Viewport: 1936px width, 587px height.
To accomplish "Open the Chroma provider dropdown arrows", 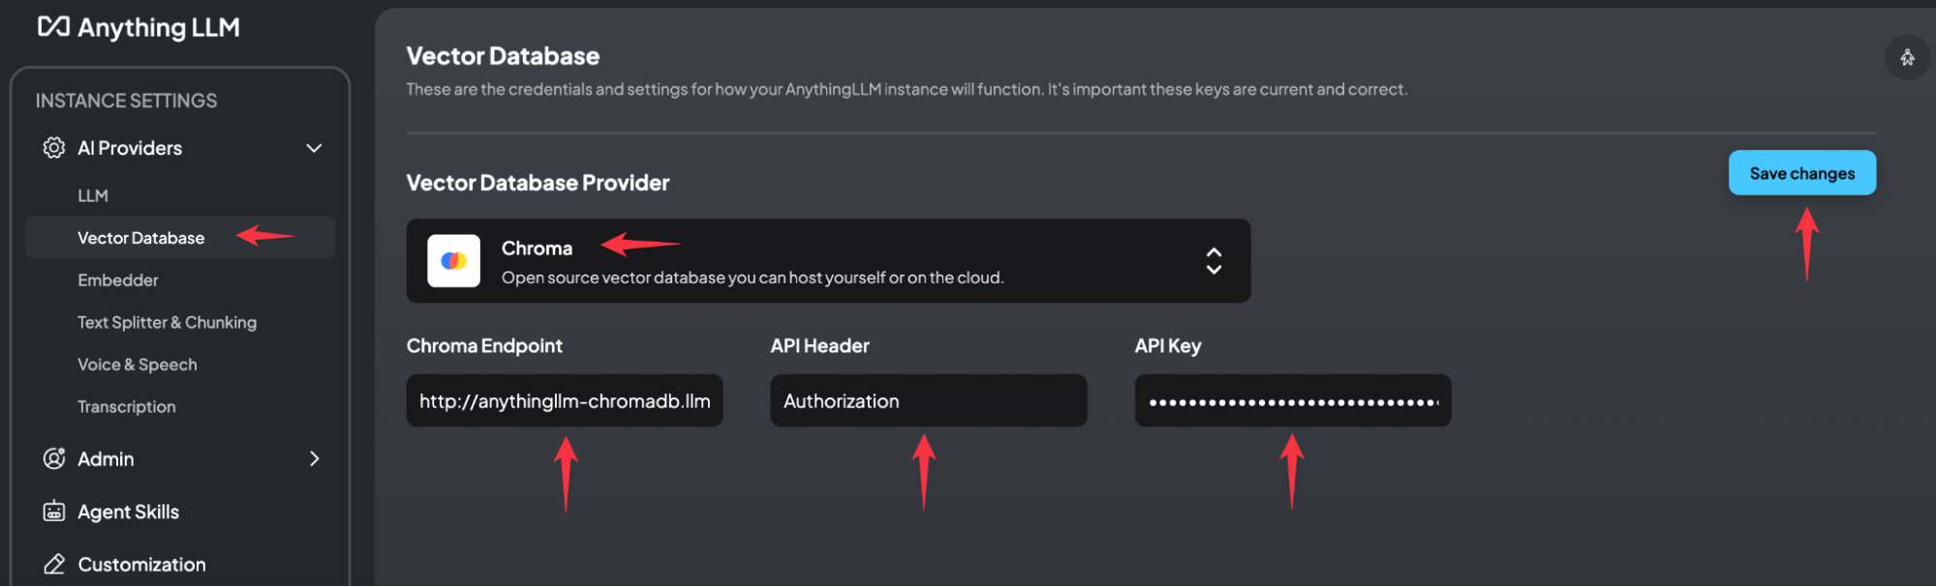I will click(x=1214, y=261).
